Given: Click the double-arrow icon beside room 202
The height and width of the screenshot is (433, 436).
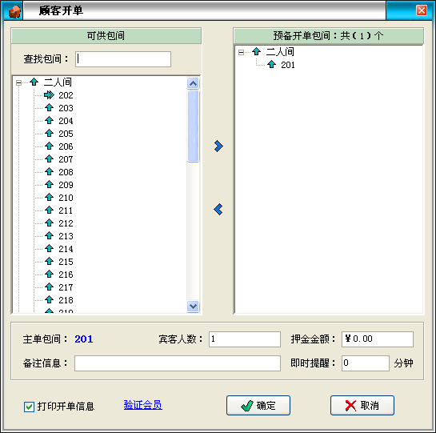Looking at the screenshot, I should [x=50, y=95].
